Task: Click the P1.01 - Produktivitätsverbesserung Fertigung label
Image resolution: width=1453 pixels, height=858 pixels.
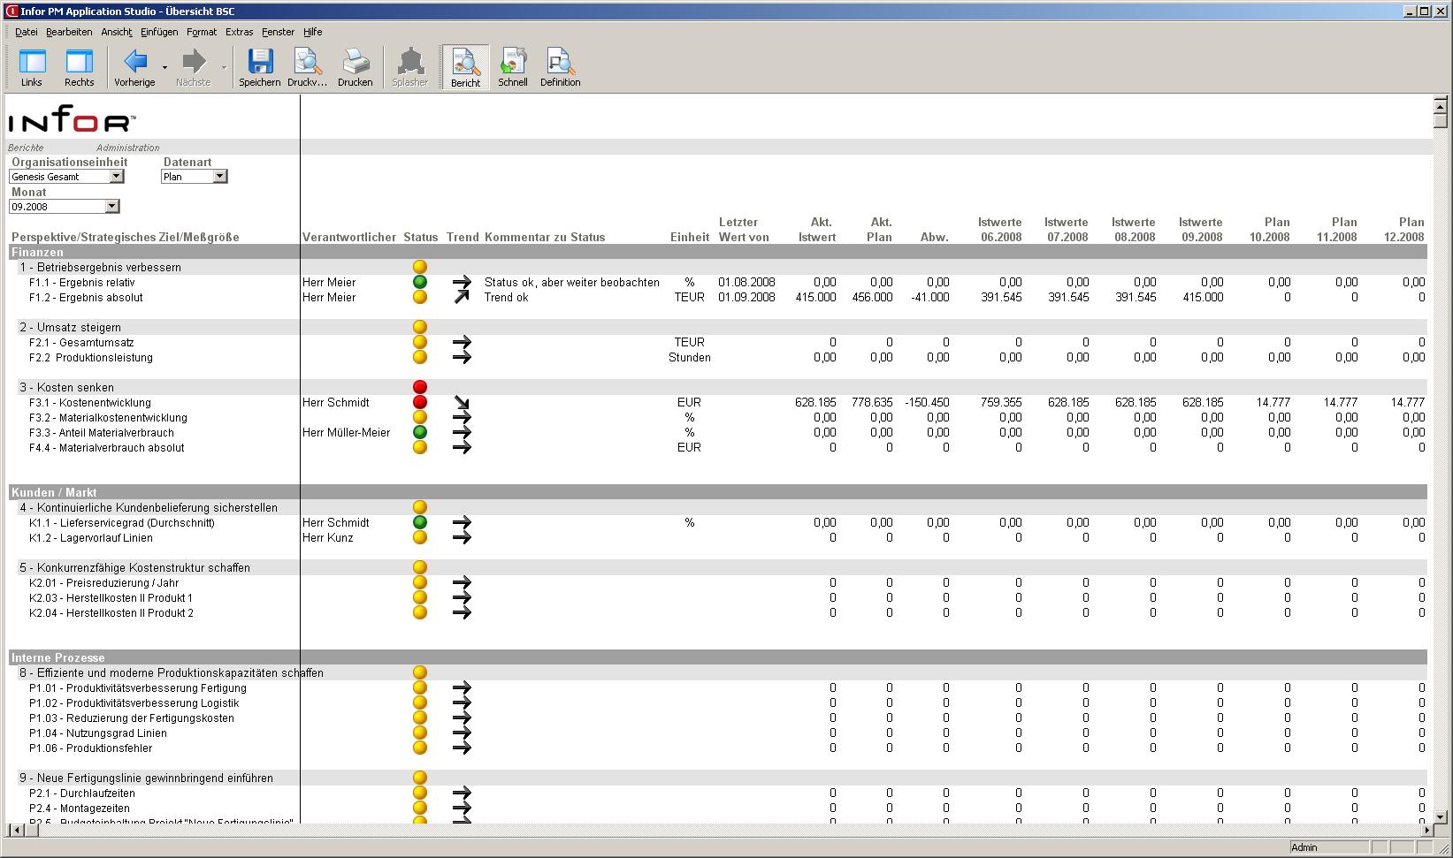Action: pos(137,688)
